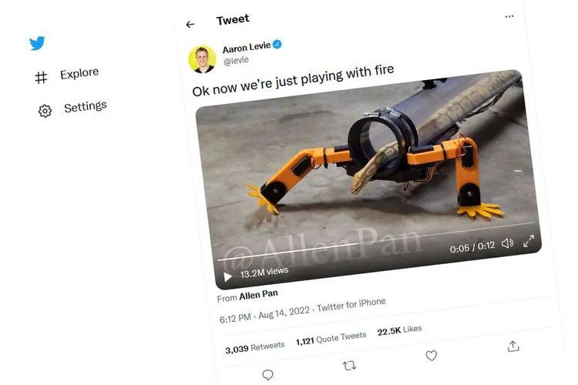Open the three-dot more options menu
The width and height of the screenshot is (578, 385).
509,17
